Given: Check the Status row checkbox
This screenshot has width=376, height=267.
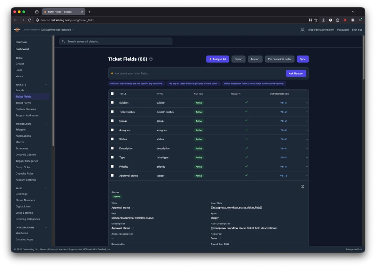Looking at the screenshot, I should click(x=112, y=139).
